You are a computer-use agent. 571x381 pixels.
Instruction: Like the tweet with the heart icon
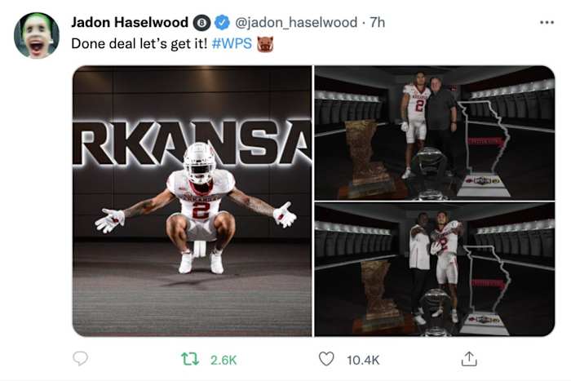click(326, 358)
